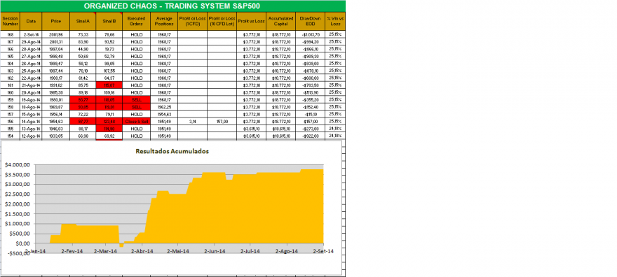The height and width of the screenshot is (277, 617).
Task: Click the date cell '20-Ago-14'
Action: 31,92
